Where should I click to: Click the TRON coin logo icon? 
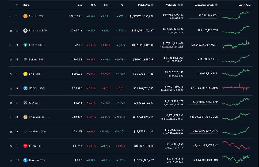click(25, 146)
